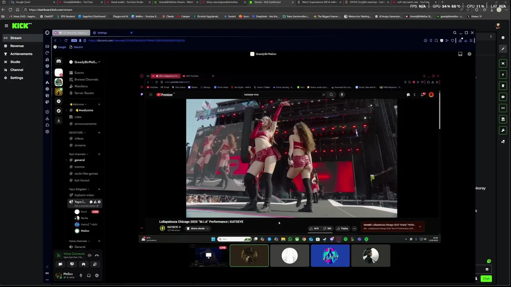Open Kick hamburger menu icon
Screen dimensions: 511x287
(x=6, y=26)
